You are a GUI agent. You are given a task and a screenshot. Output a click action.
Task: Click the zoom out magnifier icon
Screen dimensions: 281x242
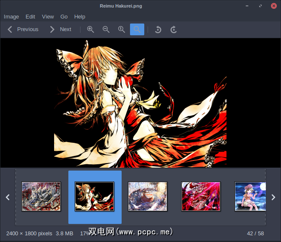click(x=106, y=29)
